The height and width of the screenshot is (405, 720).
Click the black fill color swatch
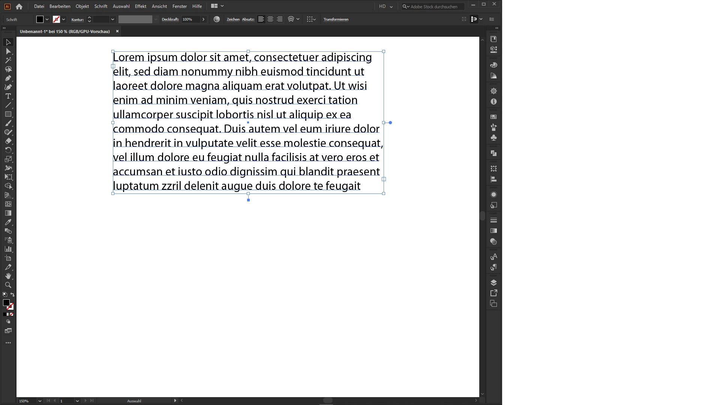tap(40, 19)
